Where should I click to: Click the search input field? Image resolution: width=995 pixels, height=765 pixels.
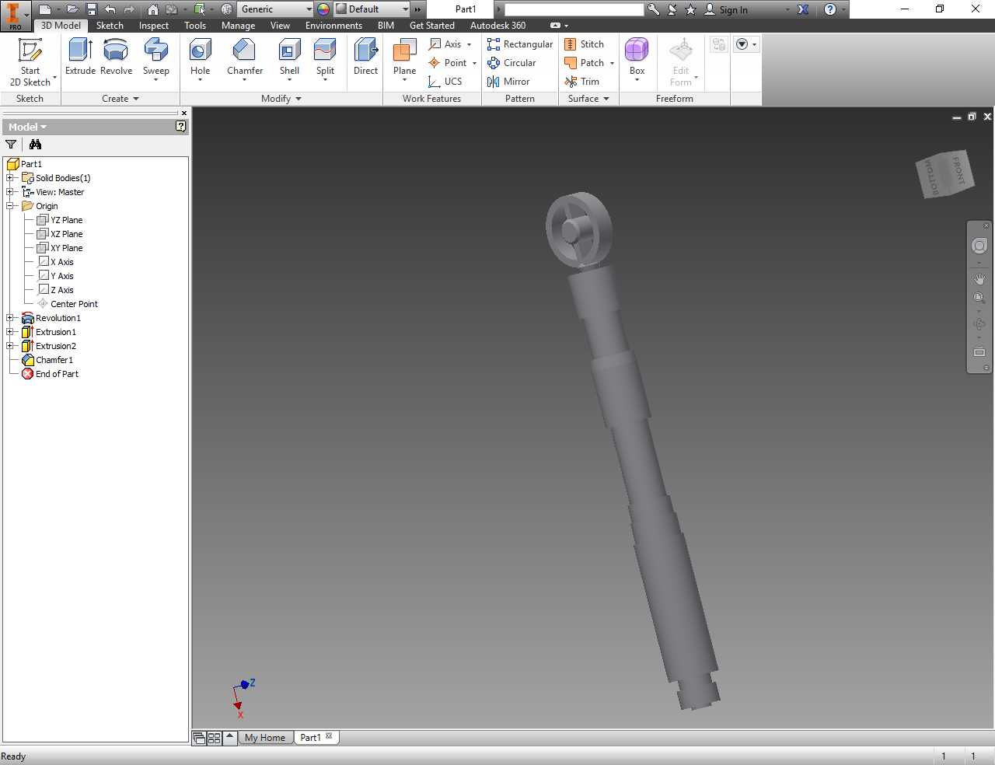pos(574,9)
